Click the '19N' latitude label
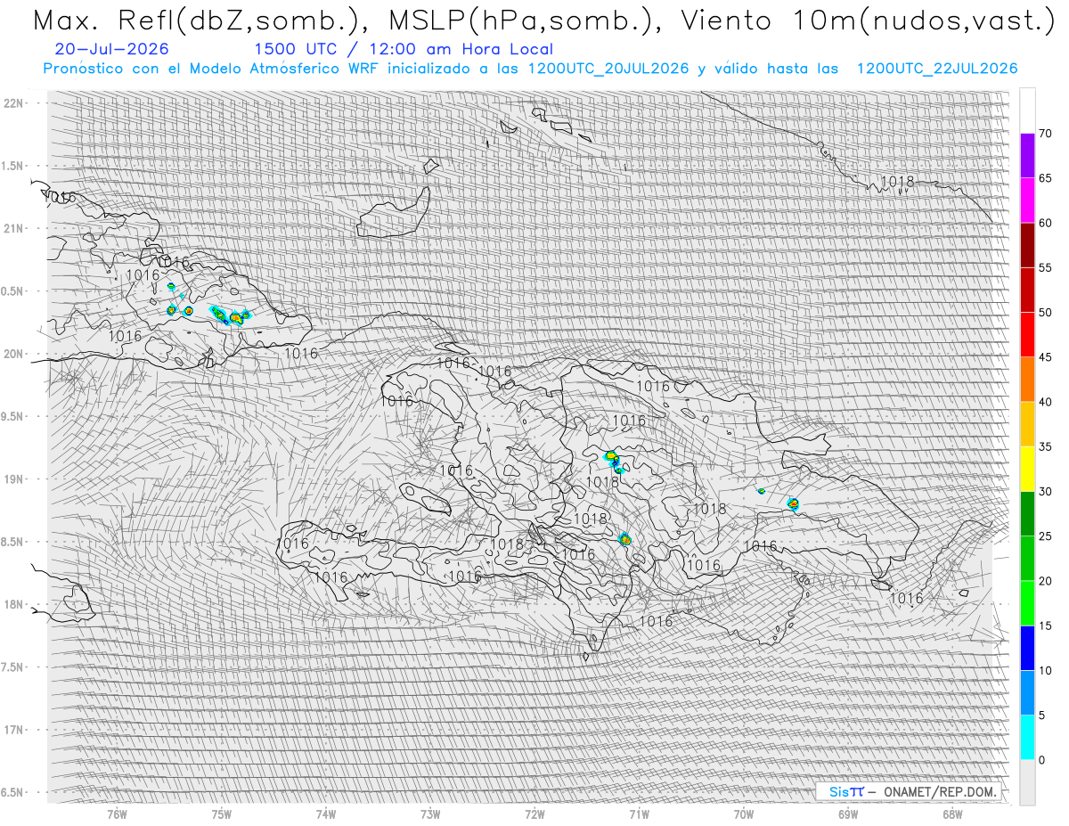The width and height of the screenshot is (1069, 826). (x=13, y=479)
